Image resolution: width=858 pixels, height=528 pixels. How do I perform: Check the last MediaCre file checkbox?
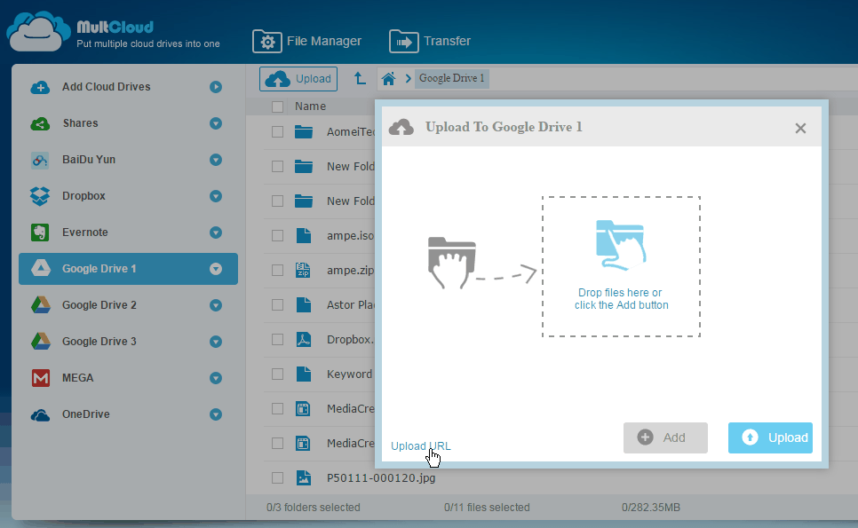coord(277,444)
